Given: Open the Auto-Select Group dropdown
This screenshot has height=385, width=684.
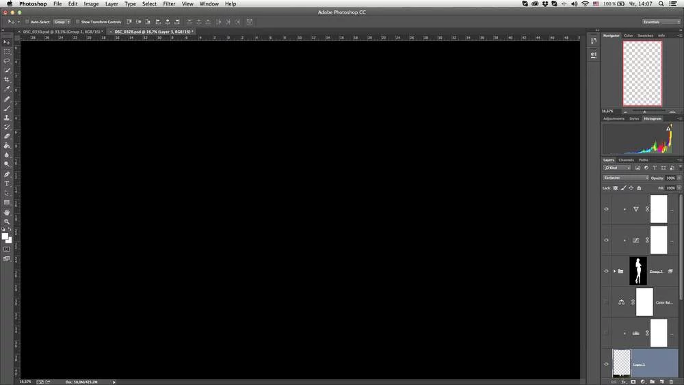Looking at the screenshot, I should tap(62, 22).
